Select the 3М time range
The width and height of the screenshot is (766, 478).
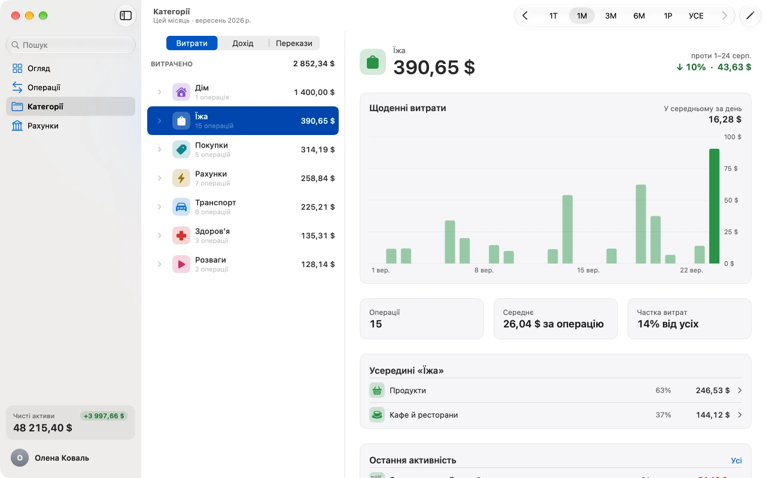pos(610,16)
